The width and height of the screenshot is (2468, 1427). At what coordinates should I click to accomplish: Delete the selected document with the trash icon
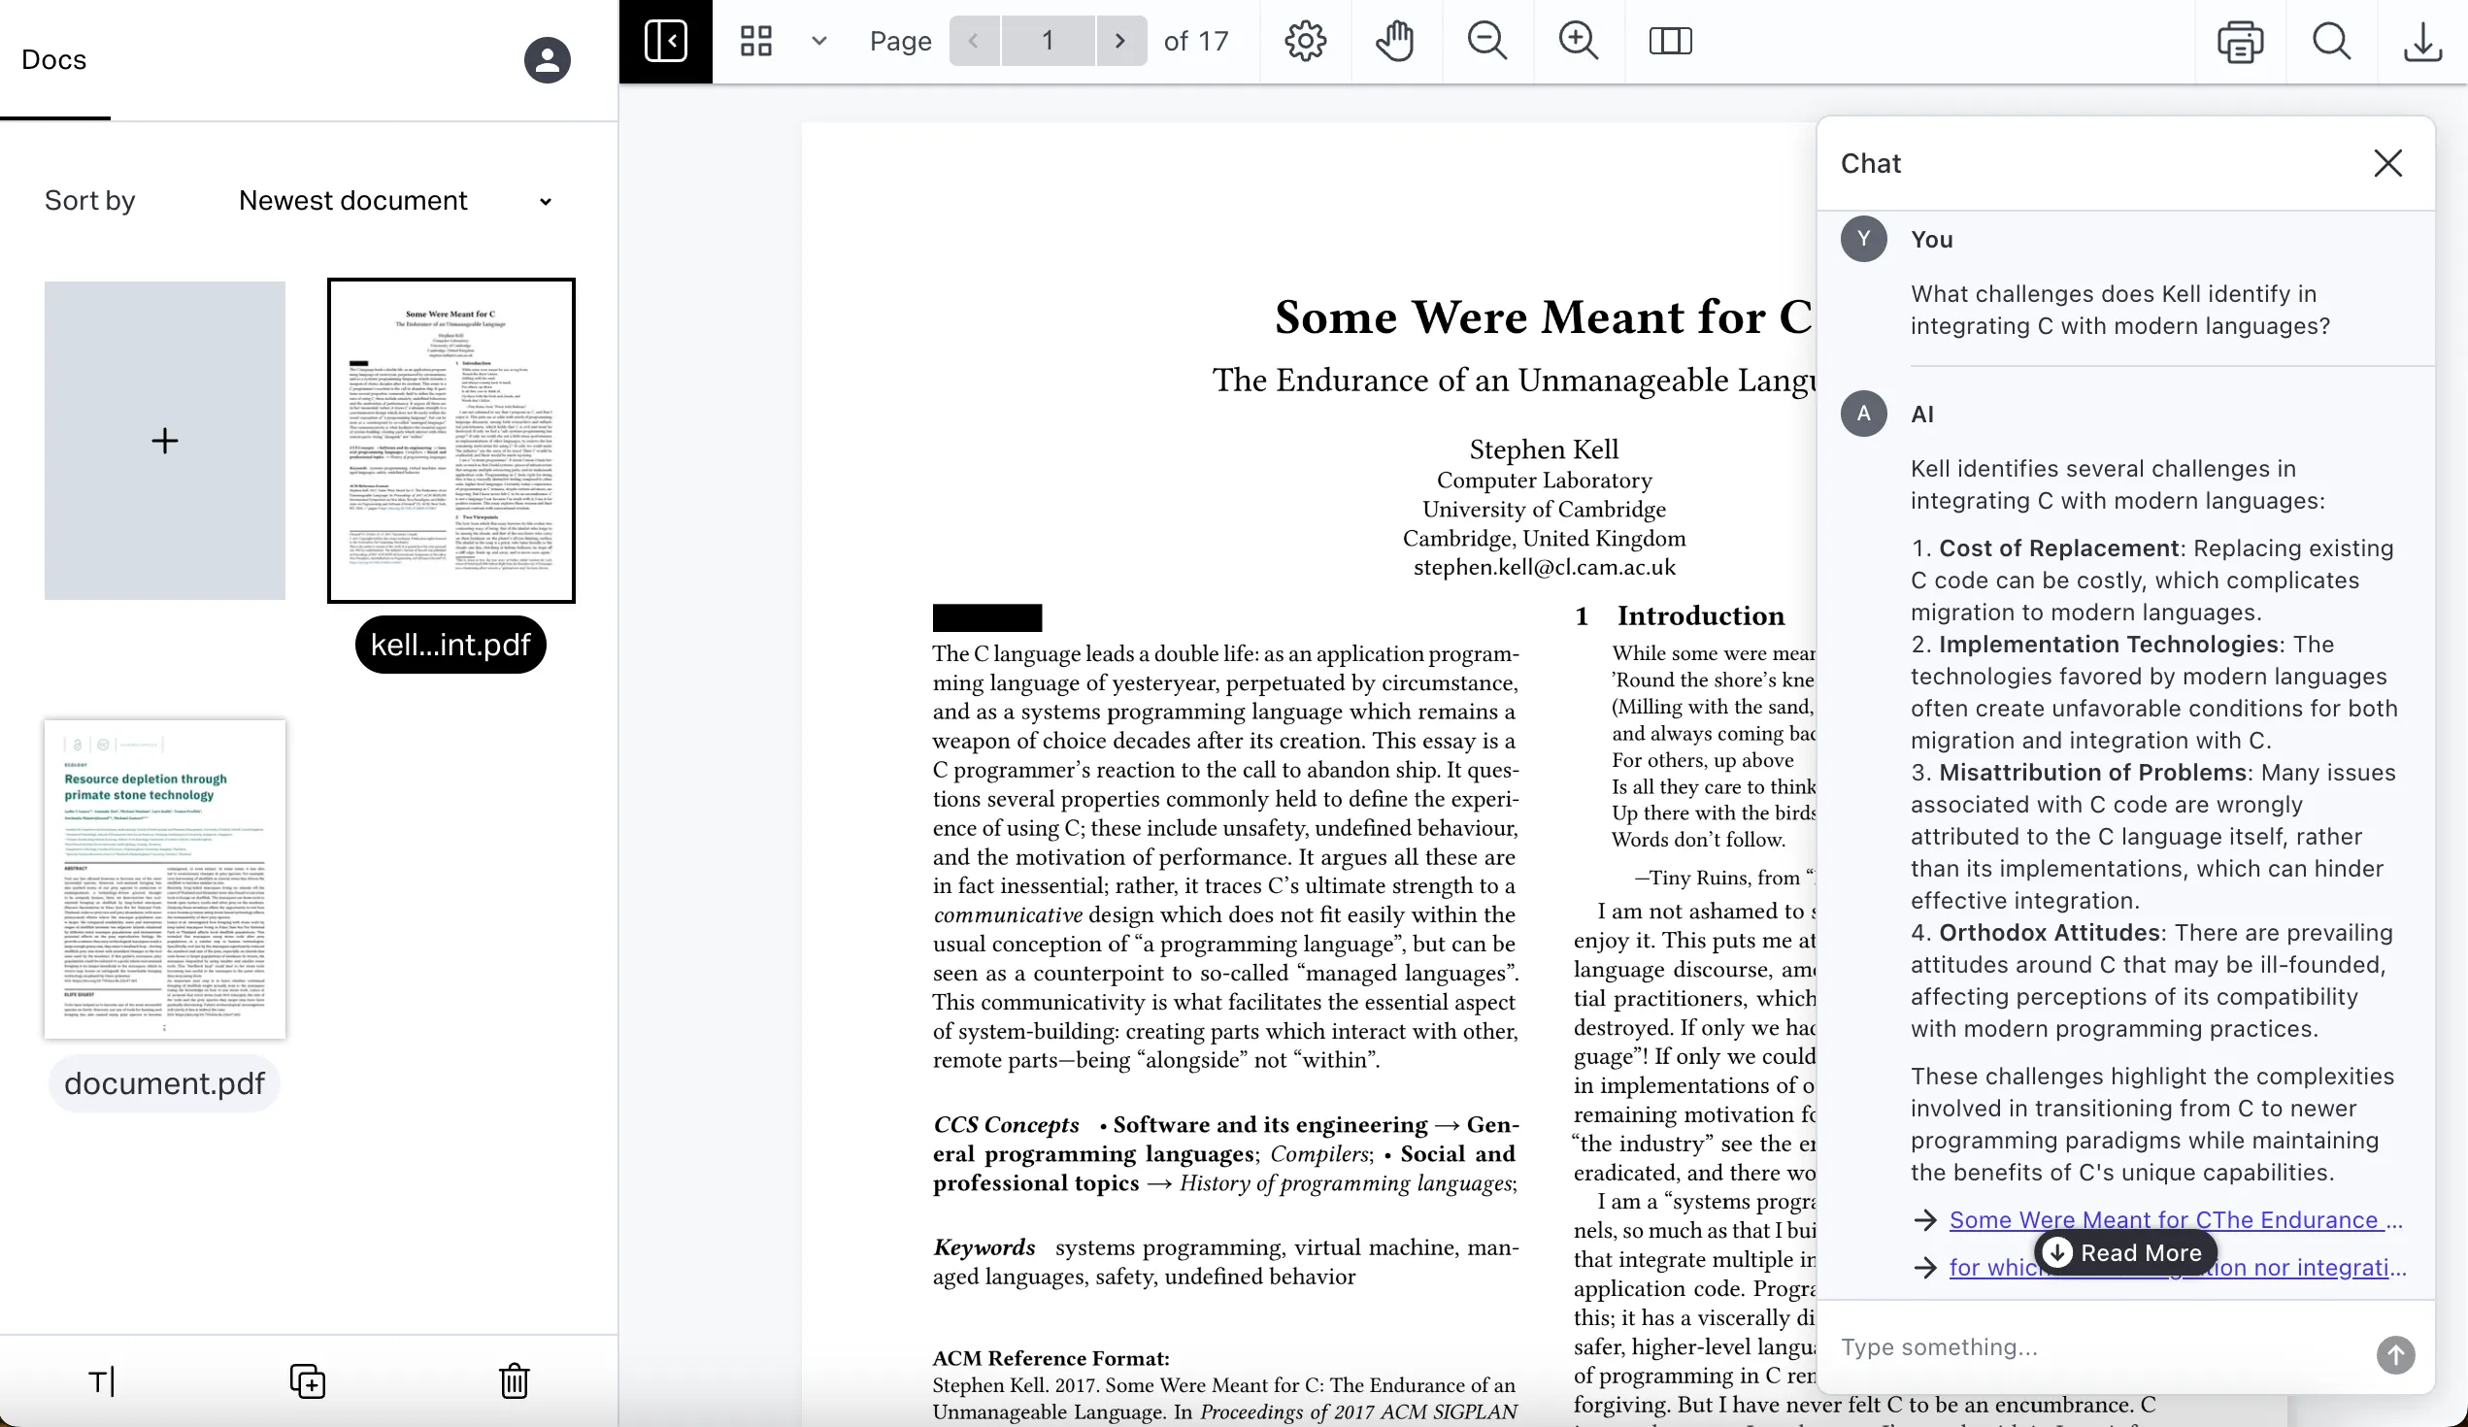pos(515,1381)
